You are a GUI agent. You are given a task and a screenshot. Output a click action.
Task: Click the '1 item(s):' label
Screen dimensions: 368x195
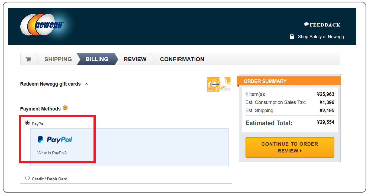click(x=255, y=94)
